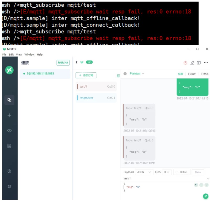Click the sent green message bubble
The width and height of the screenshot is (213, 201).
(x=192, y=87)
